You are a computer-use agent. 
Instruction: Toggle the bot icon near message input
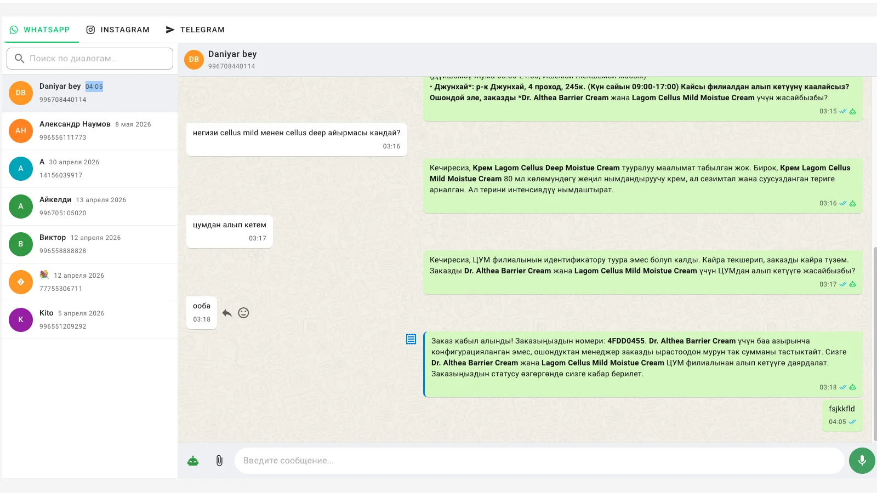[193, 461]
